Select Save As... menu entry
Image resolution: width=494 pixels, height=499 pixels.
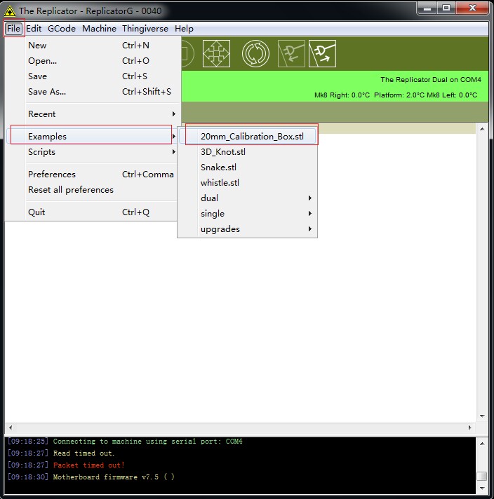click(93, 92)
